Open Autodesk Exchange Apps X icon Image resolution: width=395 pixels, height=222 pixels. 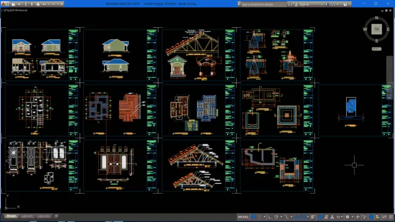[326, 4]
